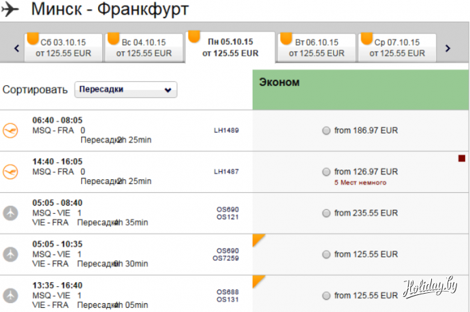Click the airline icon for the 05:05 - 10:35 flight
The height and width of the screenshot is (312, 470).
10,254
